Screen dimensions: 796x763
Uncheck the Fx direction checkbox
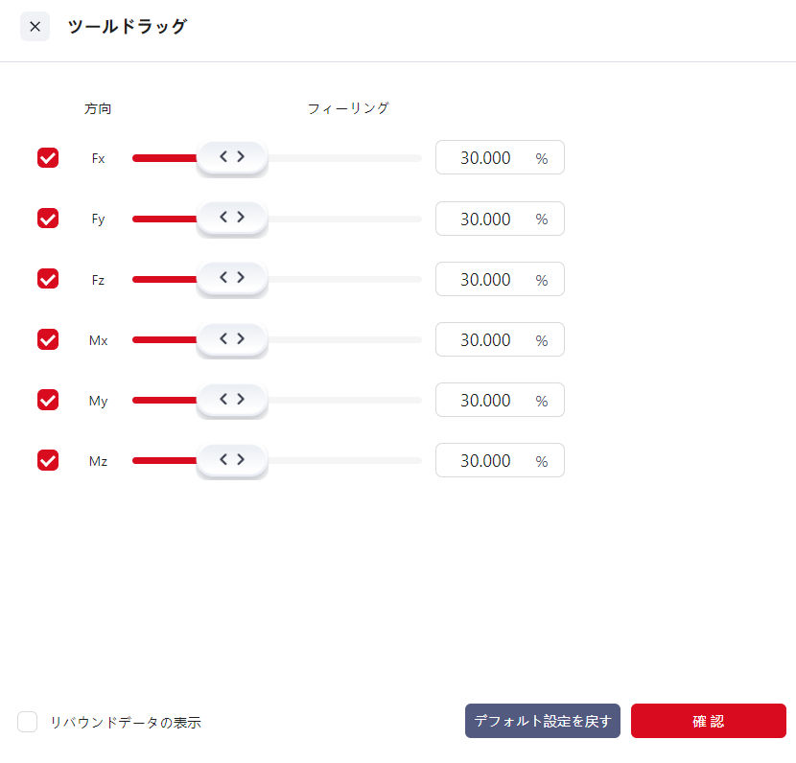pyautogui.click(x=48, y=158)
